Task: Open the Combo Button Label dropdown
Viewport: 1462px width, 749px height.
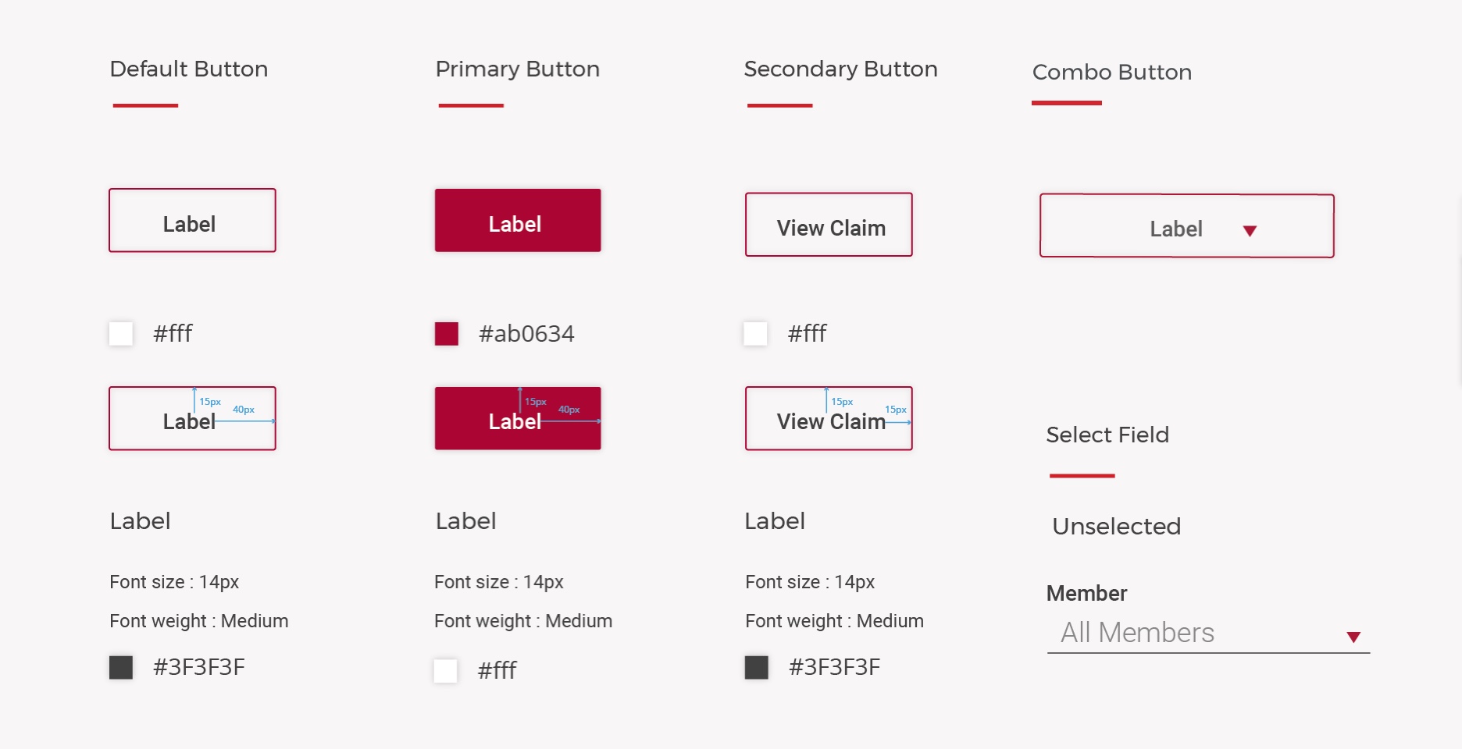Action: pyautogui.click(x=1186, y=226)
